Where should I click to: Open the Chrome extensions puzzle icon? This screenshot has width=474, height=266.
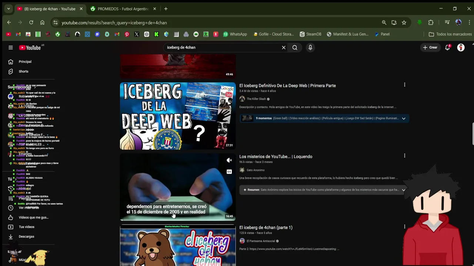coord(431,23)
